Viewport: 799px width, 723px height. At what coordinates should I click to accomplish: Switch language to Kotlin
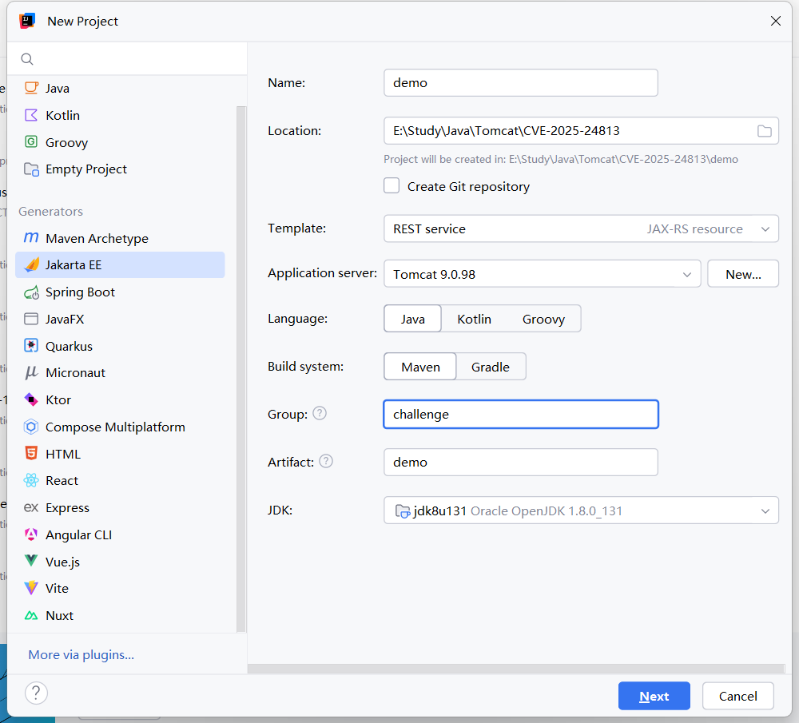click(474, 319)
